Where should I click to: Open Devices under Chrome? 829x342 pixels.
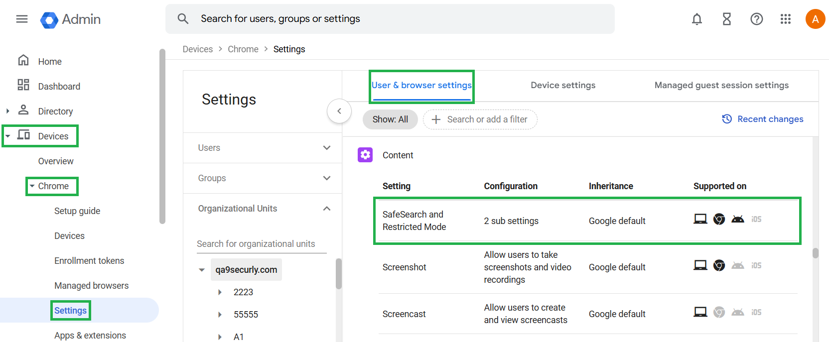[x=69, y=236]
